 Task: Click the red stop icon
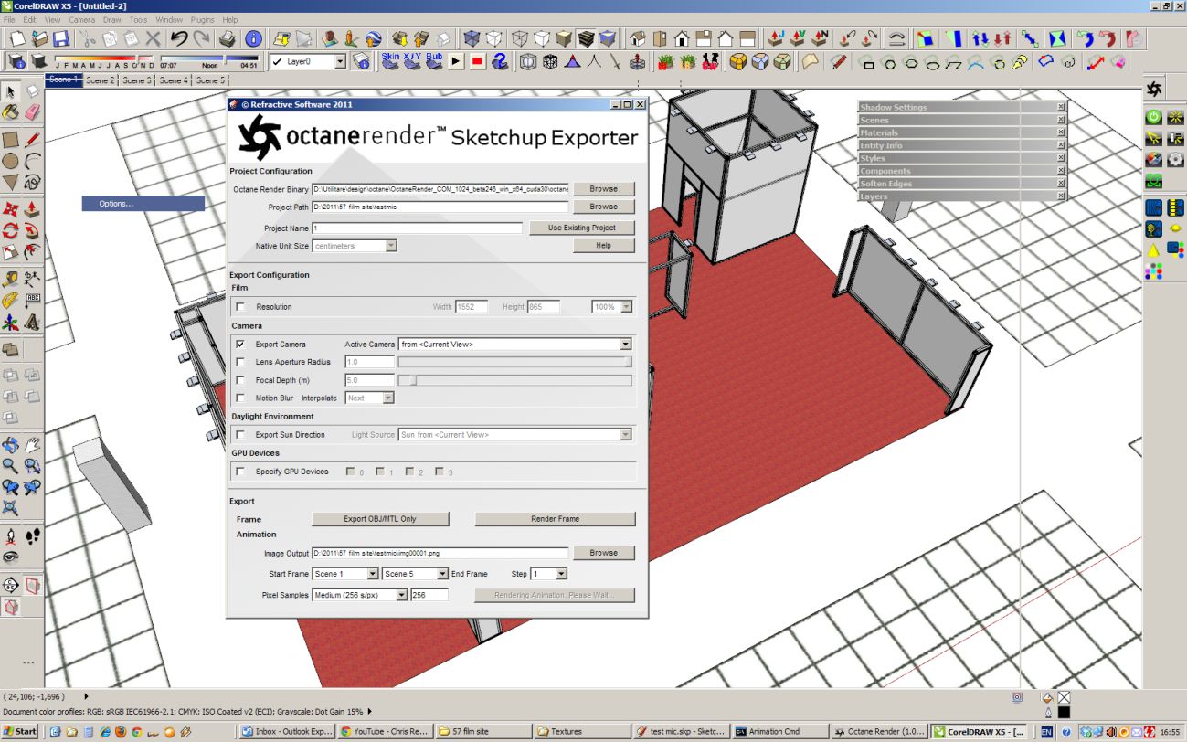(x=477, y=61)
